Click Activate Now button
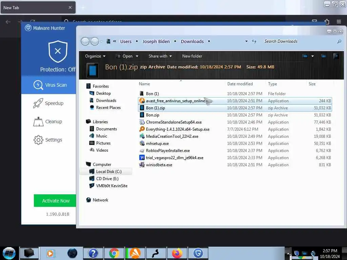Viewport: 347px width, 260px height. click(x=55, y=200)
